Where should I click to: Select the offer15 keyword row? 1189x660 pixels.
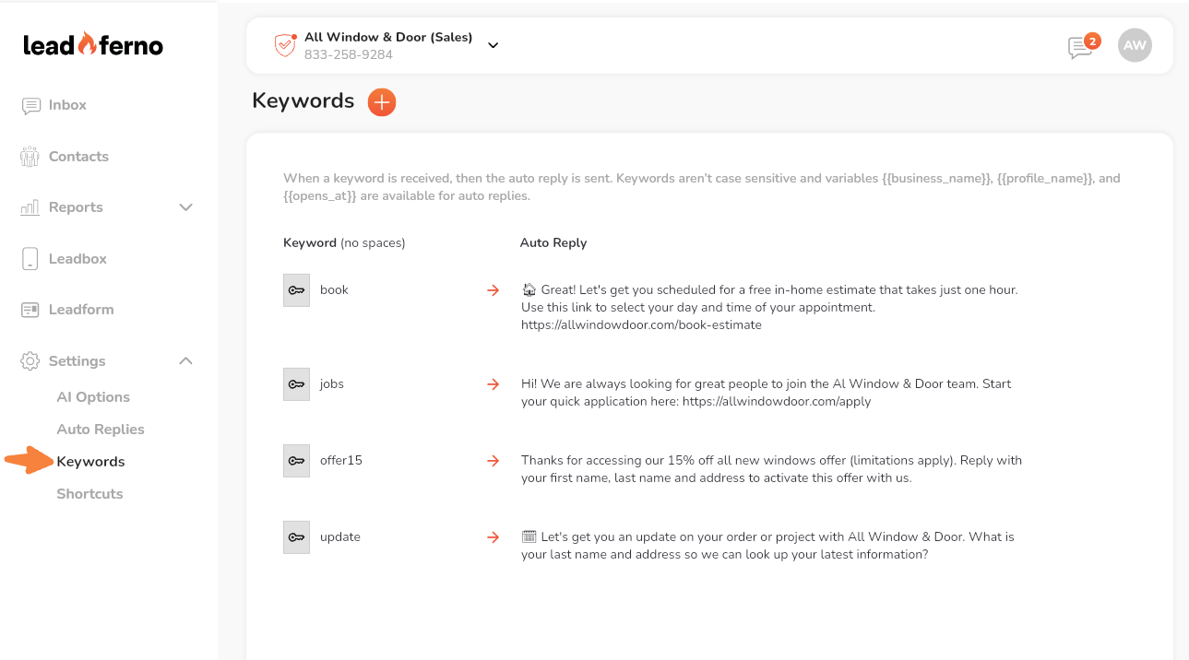[340, 461]
